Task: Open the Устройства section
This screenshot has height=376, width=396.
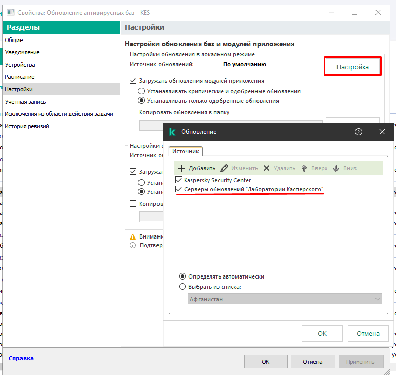Action: click(61, 65)
